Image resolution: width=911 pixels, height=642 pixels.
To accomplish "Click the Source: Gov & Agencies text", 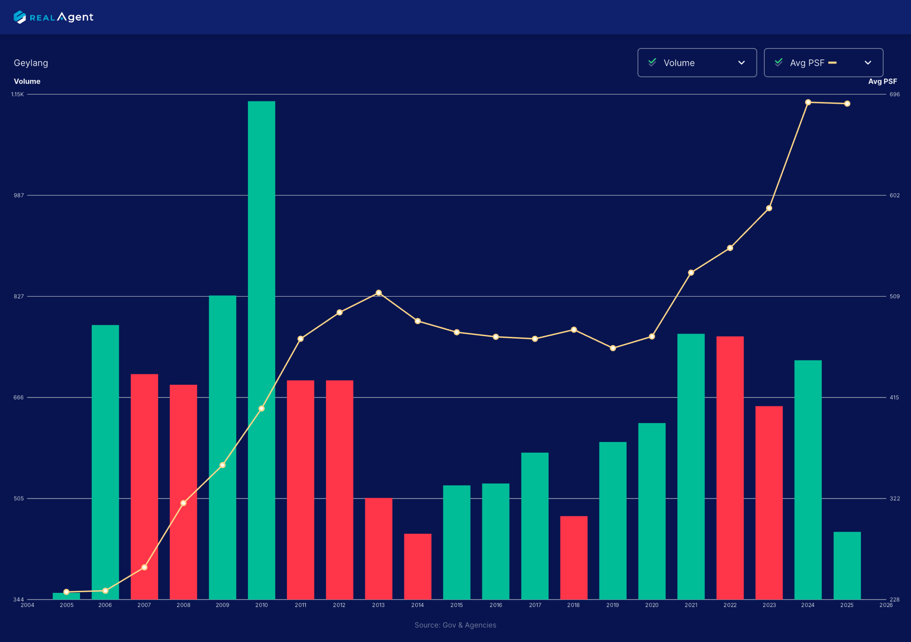I will [455, 625].
